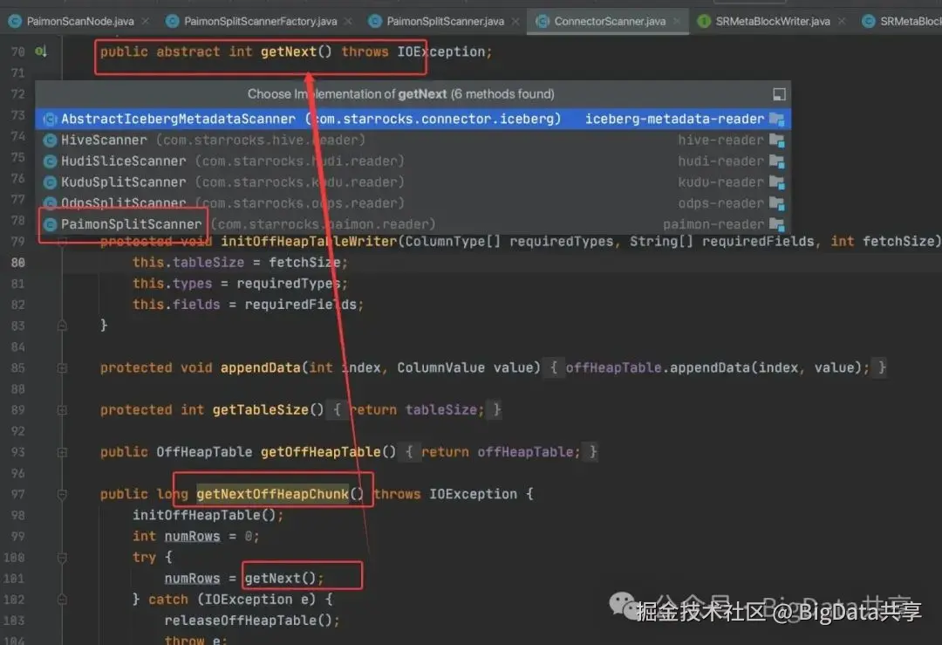This screenshot has height=645, width=942.
Task: Choose AbstractIcebergMetadataScanner implementation
Action: pos(413,119)
